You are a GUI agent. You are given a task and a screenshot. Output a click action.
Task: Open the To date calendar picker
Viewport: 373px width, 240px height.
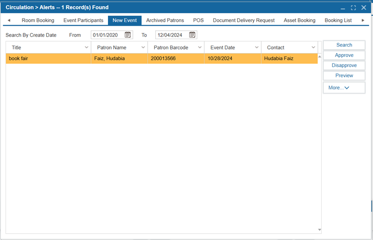point(192,35)
